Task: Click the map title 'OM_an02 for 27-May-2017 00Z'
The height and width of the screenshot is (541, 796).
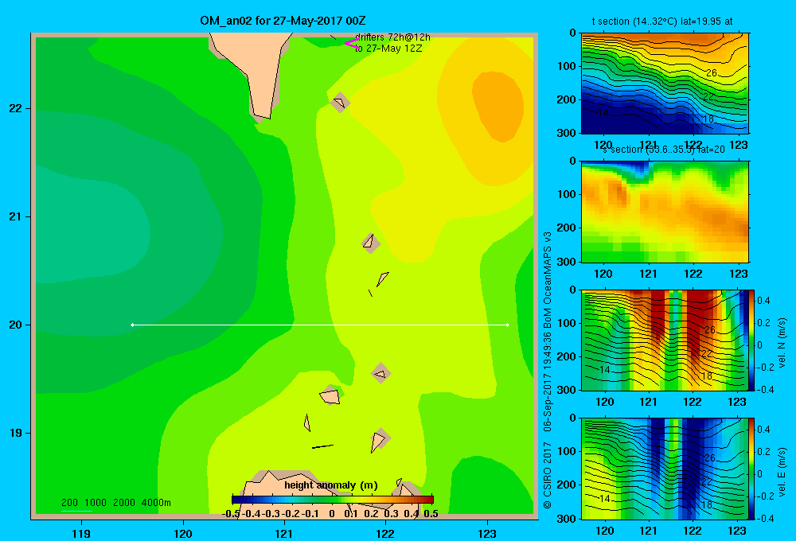Action: point(283,21)
